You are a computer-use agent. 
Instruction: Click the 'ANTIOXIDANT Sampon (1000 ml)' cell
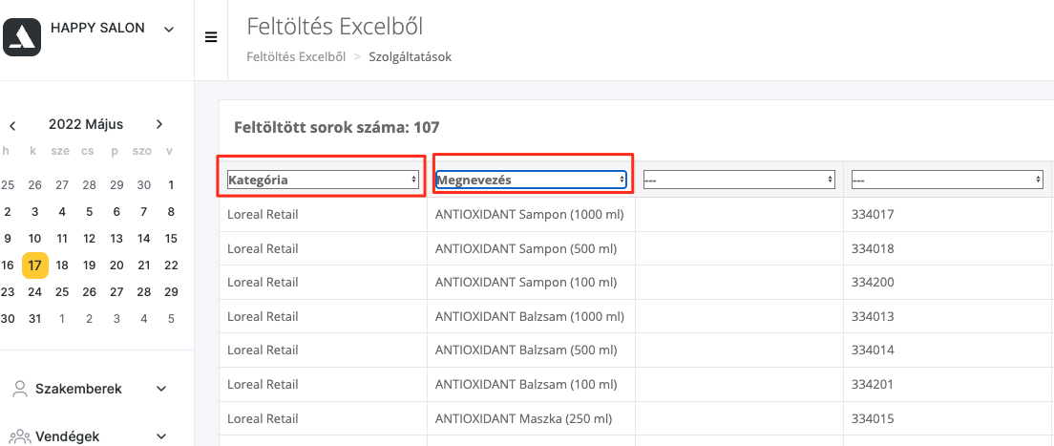531,215
